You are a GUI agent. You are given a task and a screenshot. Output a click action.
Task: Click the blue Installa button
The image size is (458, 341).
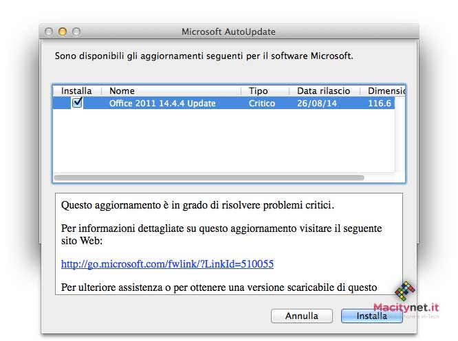pyautogui.click(x=371, y=316)
